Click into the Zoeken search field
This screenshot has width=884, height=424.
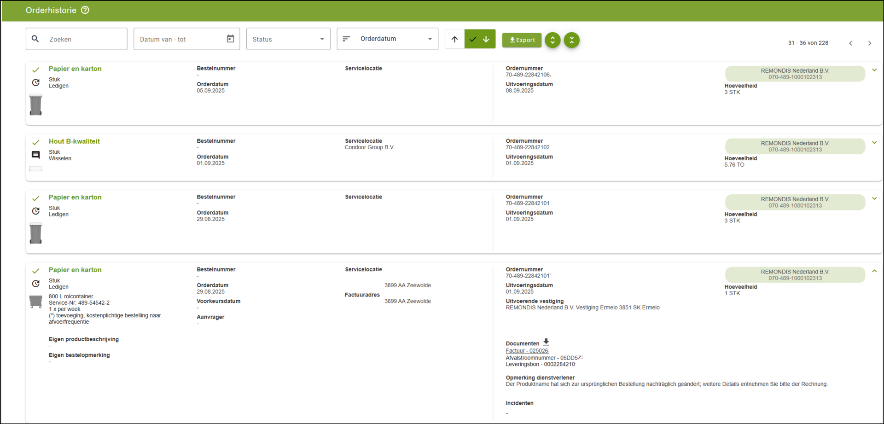point(83,39)
